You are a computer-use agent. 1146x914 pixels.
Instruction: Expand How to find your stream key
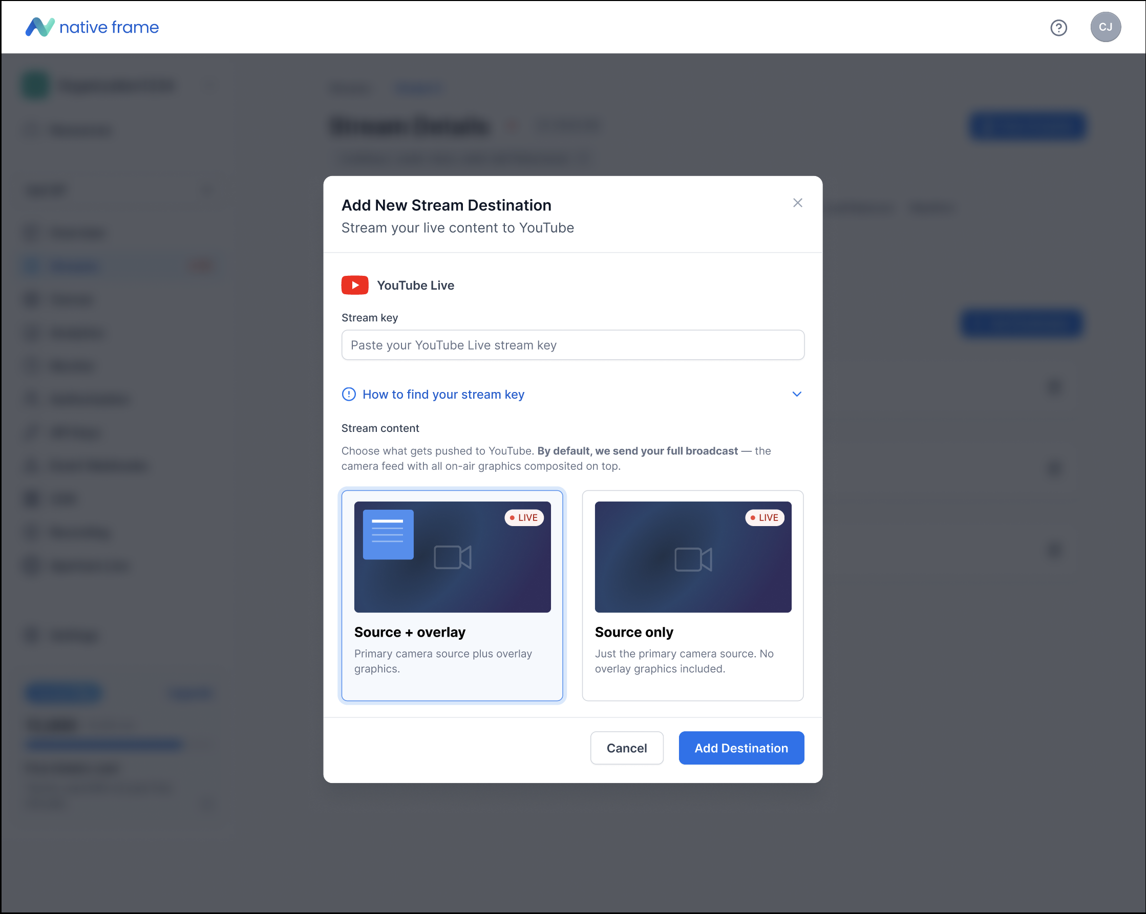572,394
